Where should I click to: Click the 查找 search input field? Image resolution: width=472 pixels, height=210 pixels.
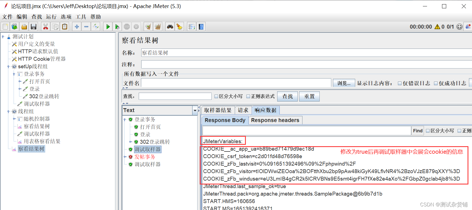(175, 96)
